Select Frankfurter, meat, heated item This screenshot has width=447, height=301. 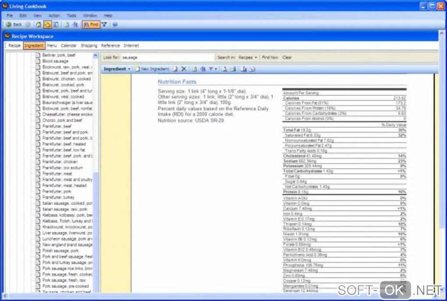tap(64, 185)
